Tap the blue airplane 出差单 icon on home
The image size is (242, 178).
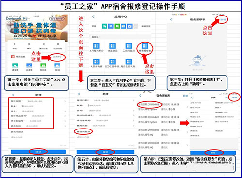pos(29,65)
